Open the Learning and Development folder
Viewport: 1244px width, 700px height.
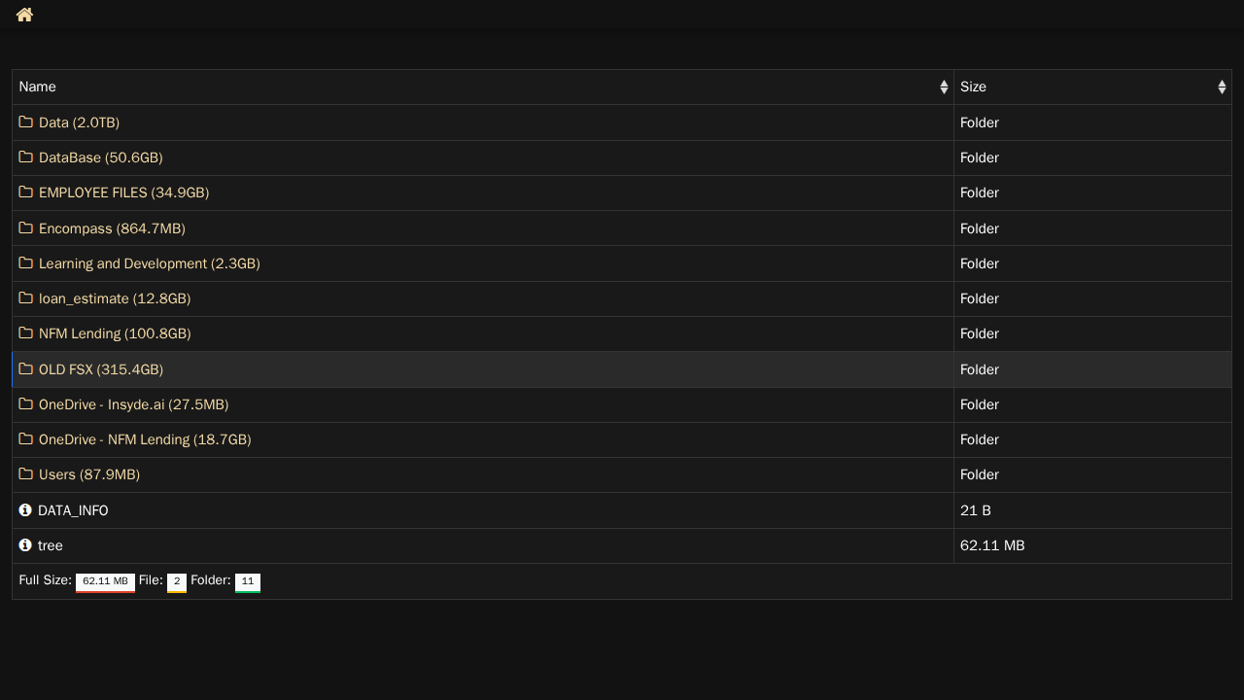click(150, 263)
